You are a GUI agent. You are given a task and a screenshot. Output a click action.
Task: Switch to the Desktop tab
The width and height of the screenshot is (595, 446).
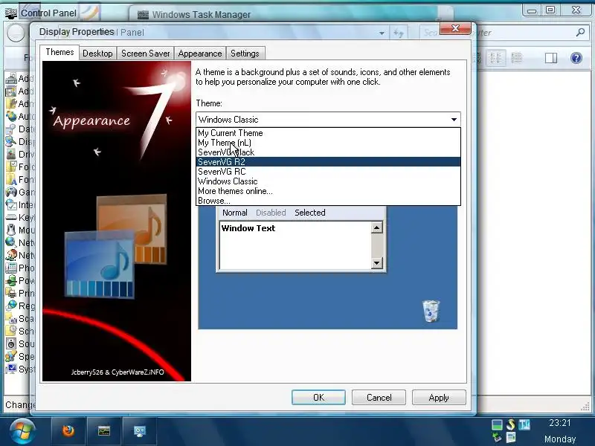tap(97, 54)
